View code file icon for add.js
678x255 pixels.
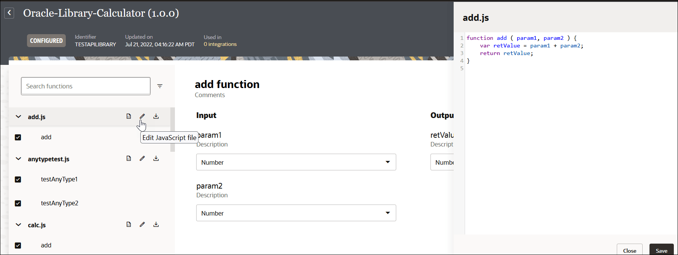click(129, 116)
